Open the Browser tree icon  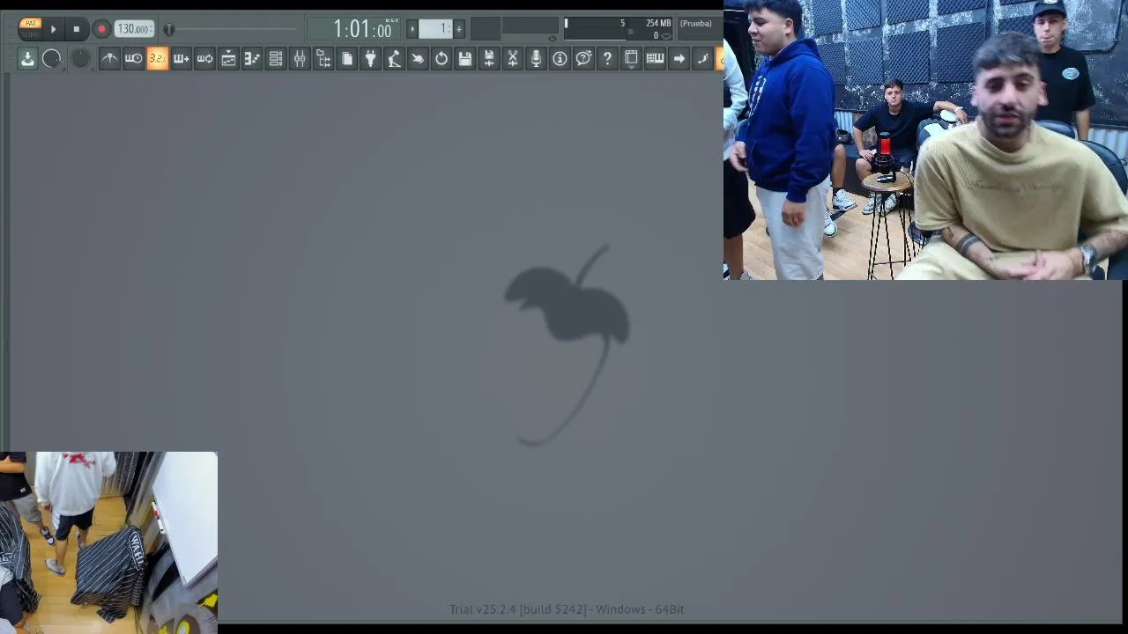tap(323, 58)
